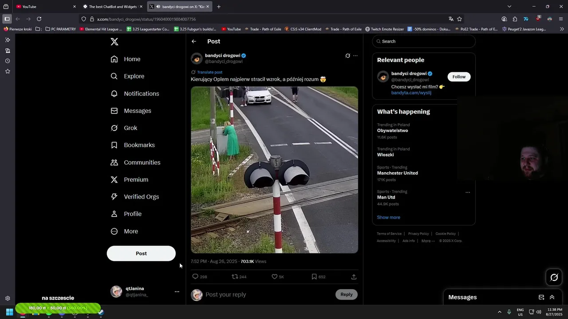The width and height of the screenshot is (568, 319).
Task: Click the Grok icon on the post header
Action: (347, 56)
